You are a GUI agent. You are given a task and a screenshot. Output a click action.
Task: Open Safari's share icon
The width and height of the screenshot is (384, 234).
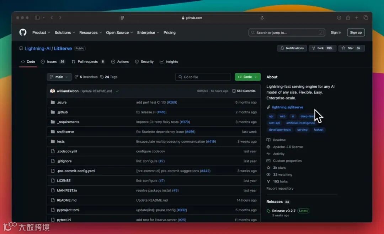pyautogui.click(x=348, y=18)
